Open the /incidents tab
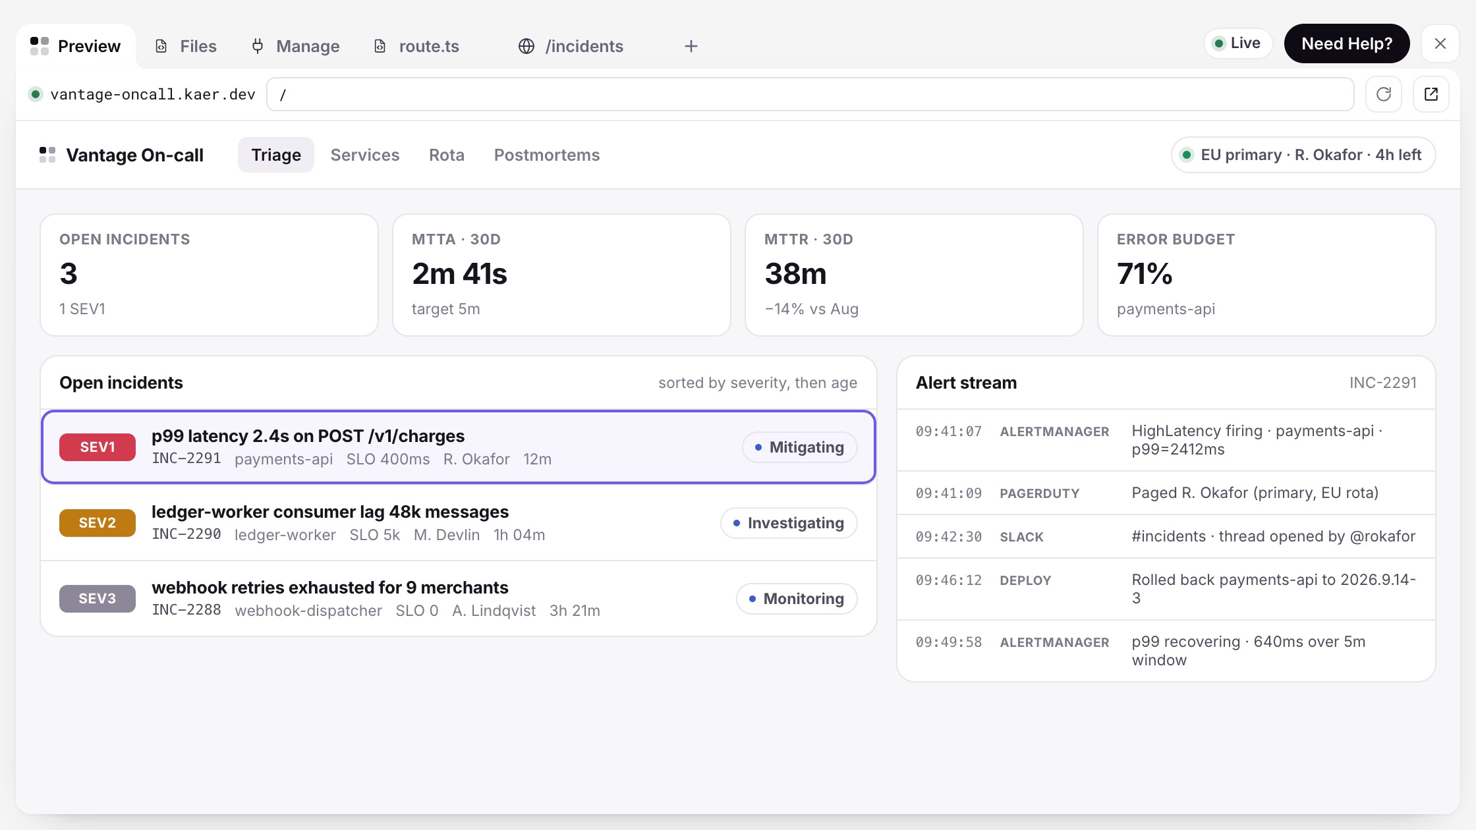Image resolution: width=1476 pixels, height=830 pixels. point(571,46)
